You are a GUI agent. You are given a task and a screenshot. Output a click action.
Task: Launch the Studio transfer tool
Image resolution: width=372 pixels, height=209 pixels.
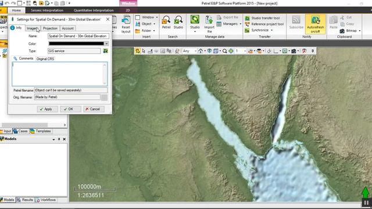pyautogui.click(x=262, y=18)
